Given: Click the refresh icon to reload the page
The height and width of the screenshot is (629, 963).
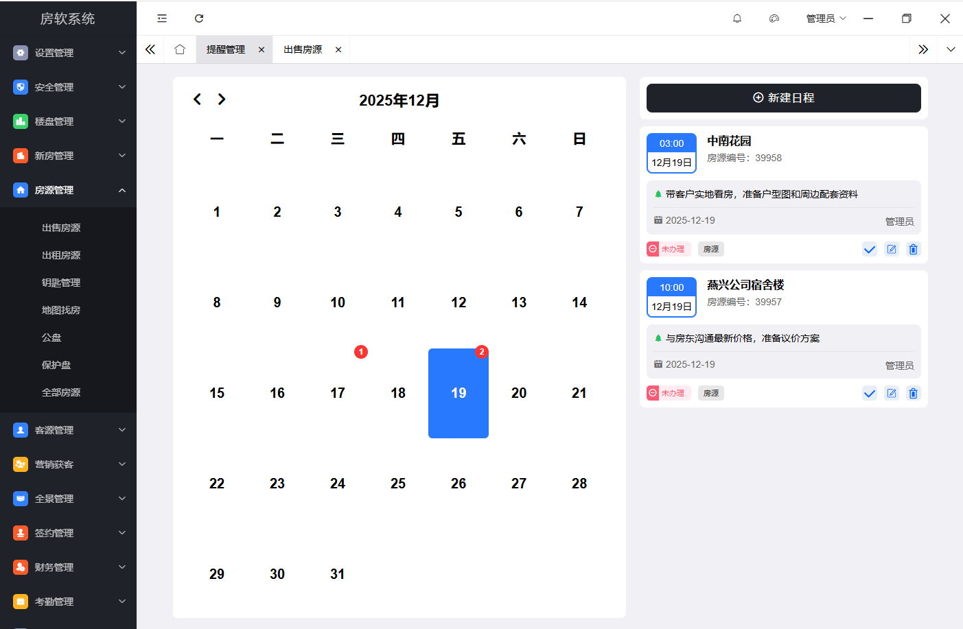Looking at the screenshot, I should [199, 19].
